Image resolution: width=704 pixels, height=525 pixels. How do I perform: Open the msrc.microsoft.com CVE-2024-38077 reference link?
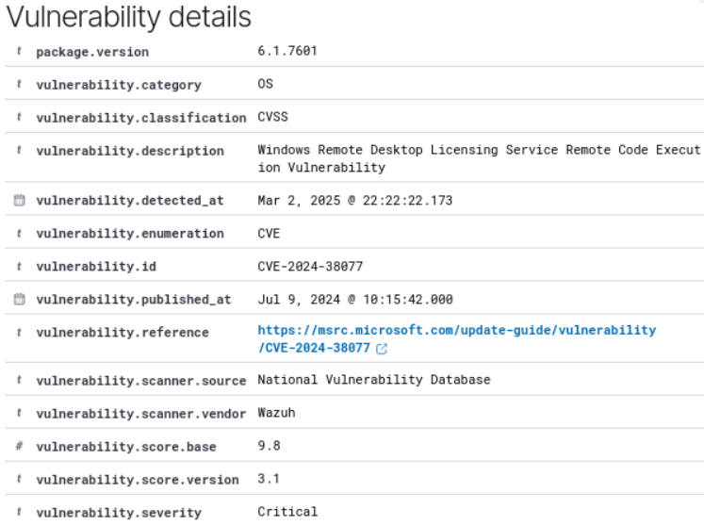457,339
